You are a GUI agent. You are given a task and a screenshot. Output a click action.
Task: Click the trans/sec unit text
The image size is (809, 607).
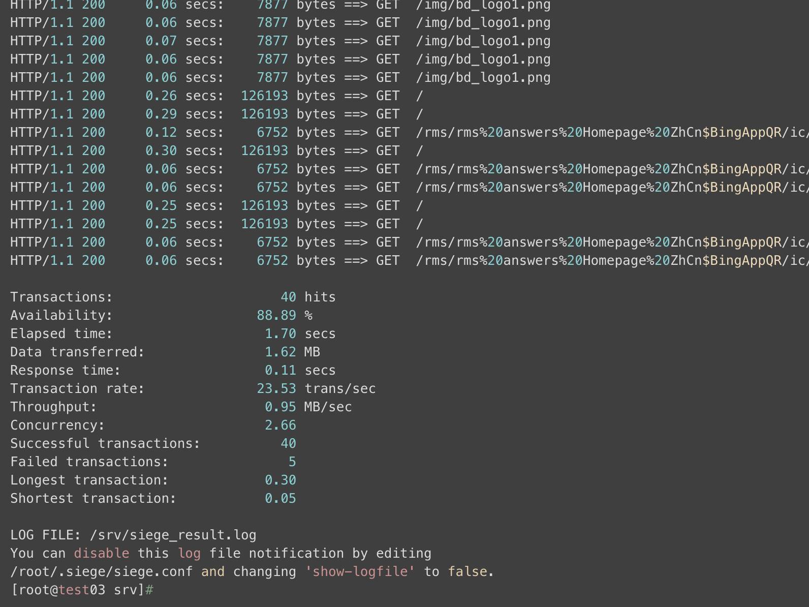(340, 388)
